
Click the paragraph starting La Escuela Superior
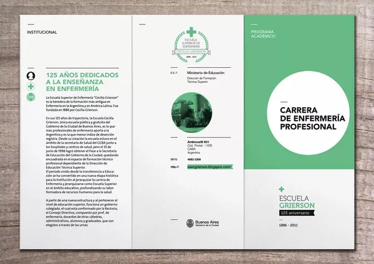(x=82, y=103)
